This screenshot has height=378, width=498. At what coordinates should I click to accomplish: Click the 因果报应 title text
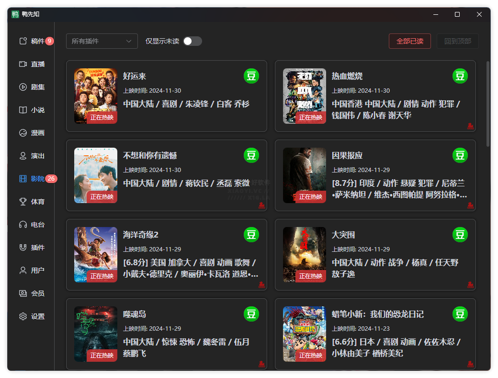point(347,155)
